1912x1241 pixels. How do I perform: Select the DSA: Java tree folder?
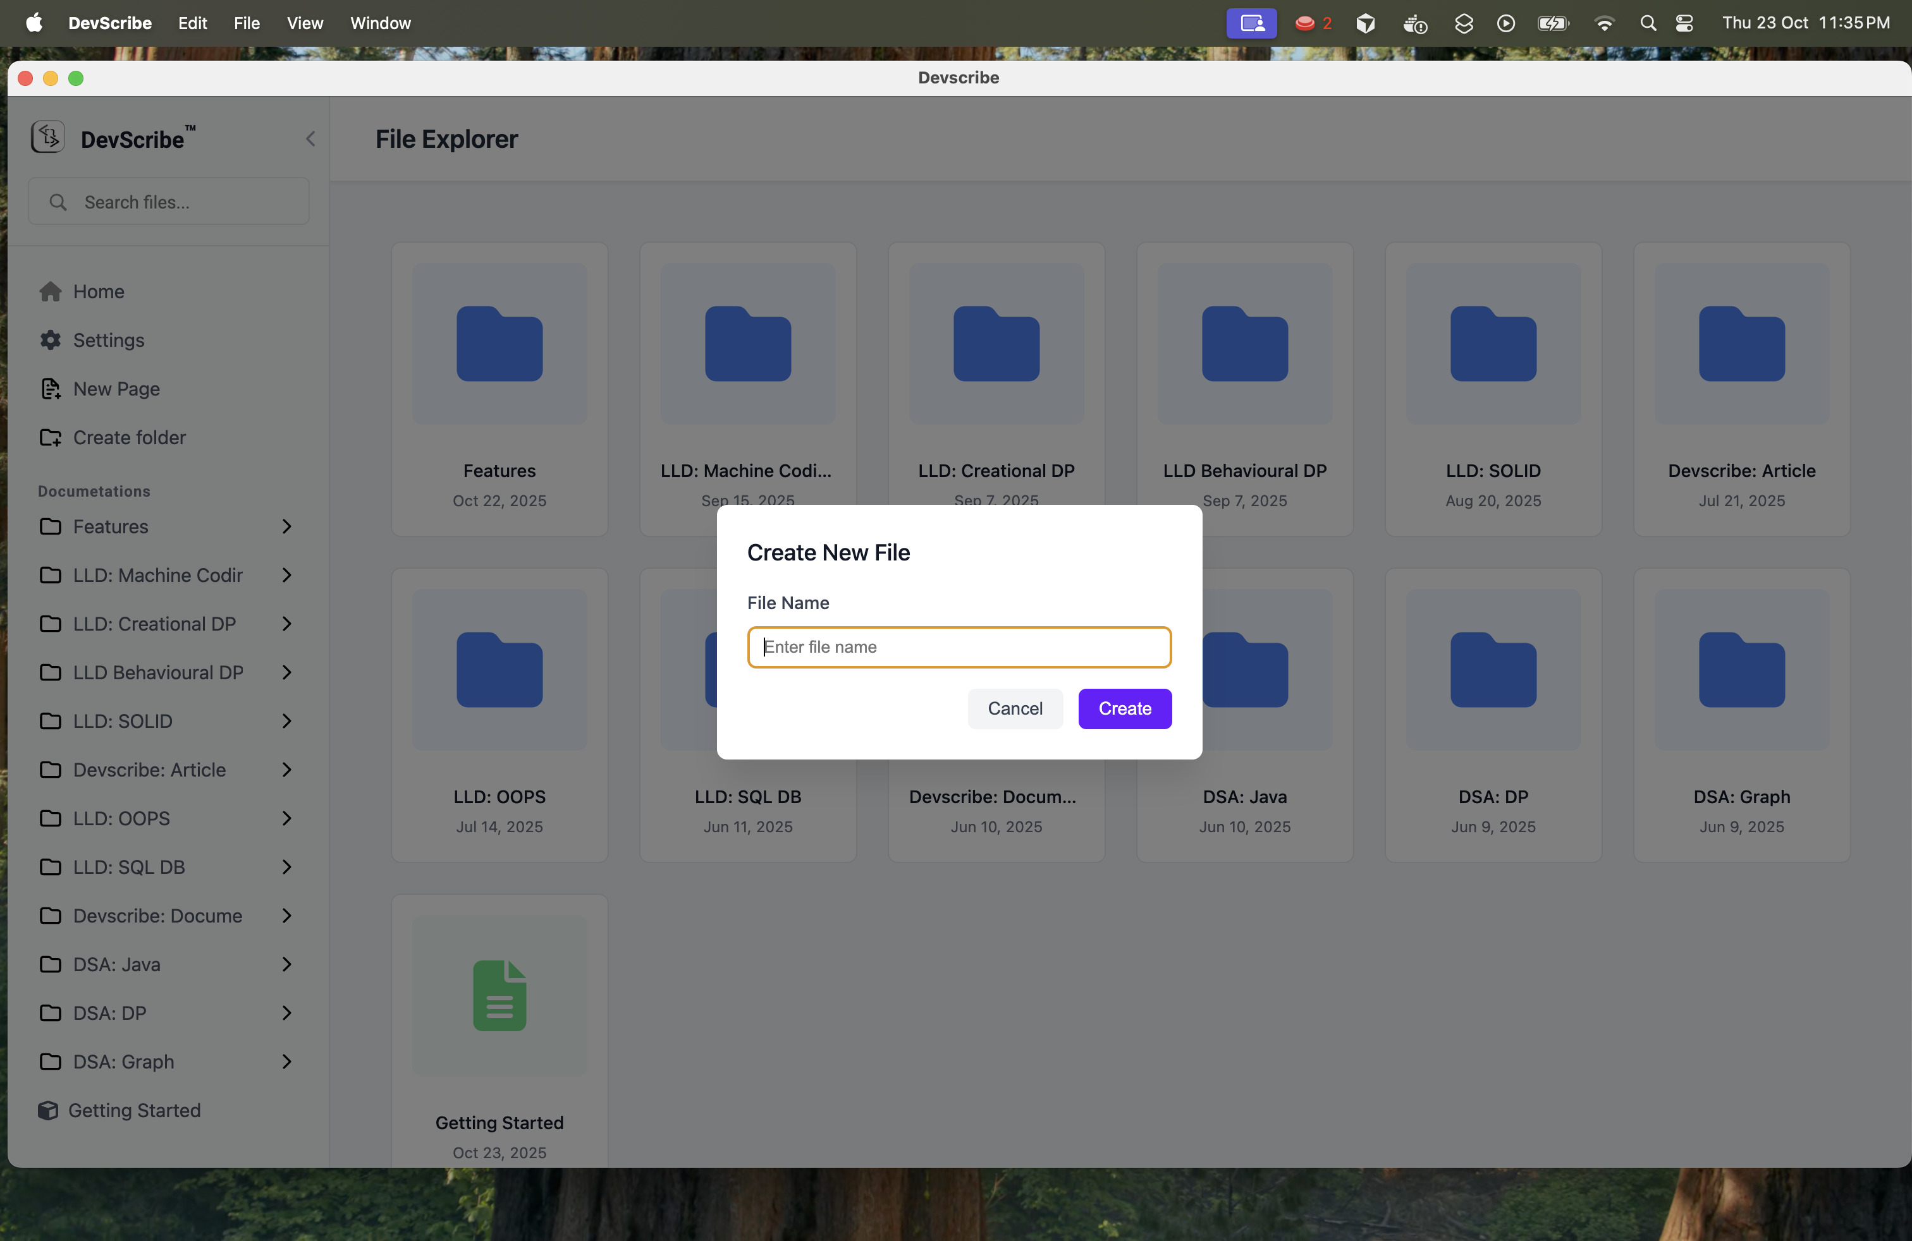point(116,964)
